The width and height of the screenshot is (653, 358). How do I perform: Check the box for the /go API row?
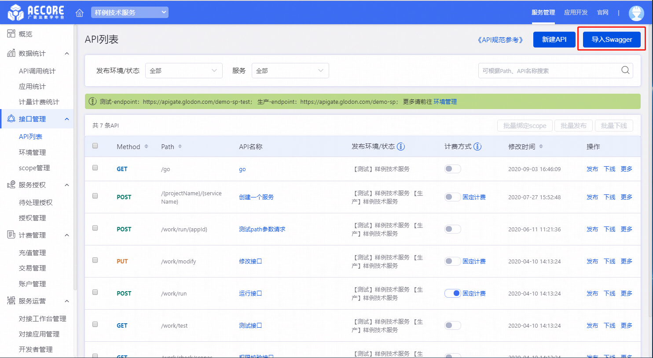[x=95, y=168]
